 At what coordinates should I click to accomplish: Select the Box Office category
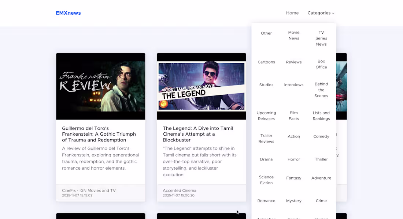coord(321,64)
